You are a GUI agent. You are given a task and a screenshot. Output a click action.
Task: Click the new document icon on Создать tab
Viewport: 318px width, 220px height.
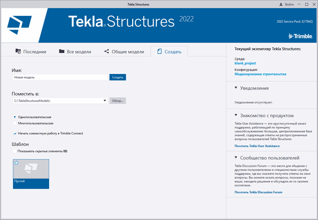[x=159, y=51]
